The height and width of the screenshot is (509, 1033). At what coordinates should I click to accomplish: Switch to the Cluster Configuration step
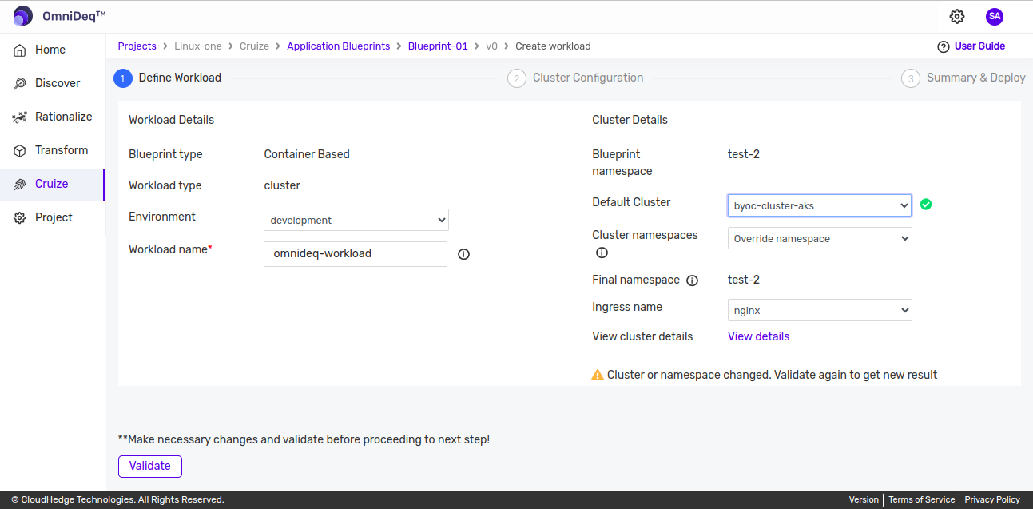(574, 77)
